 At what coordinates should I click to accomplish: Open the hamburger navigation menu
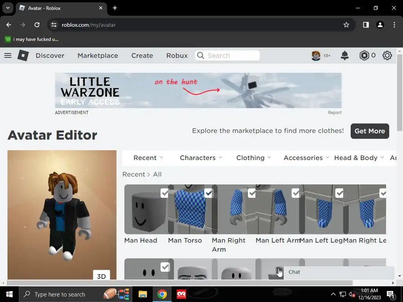click(x=8, y=55)
